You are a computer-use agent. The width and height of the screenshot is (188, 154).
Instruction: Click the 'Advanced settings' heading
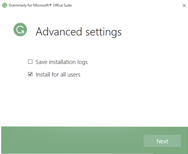(x=78, y=32)
